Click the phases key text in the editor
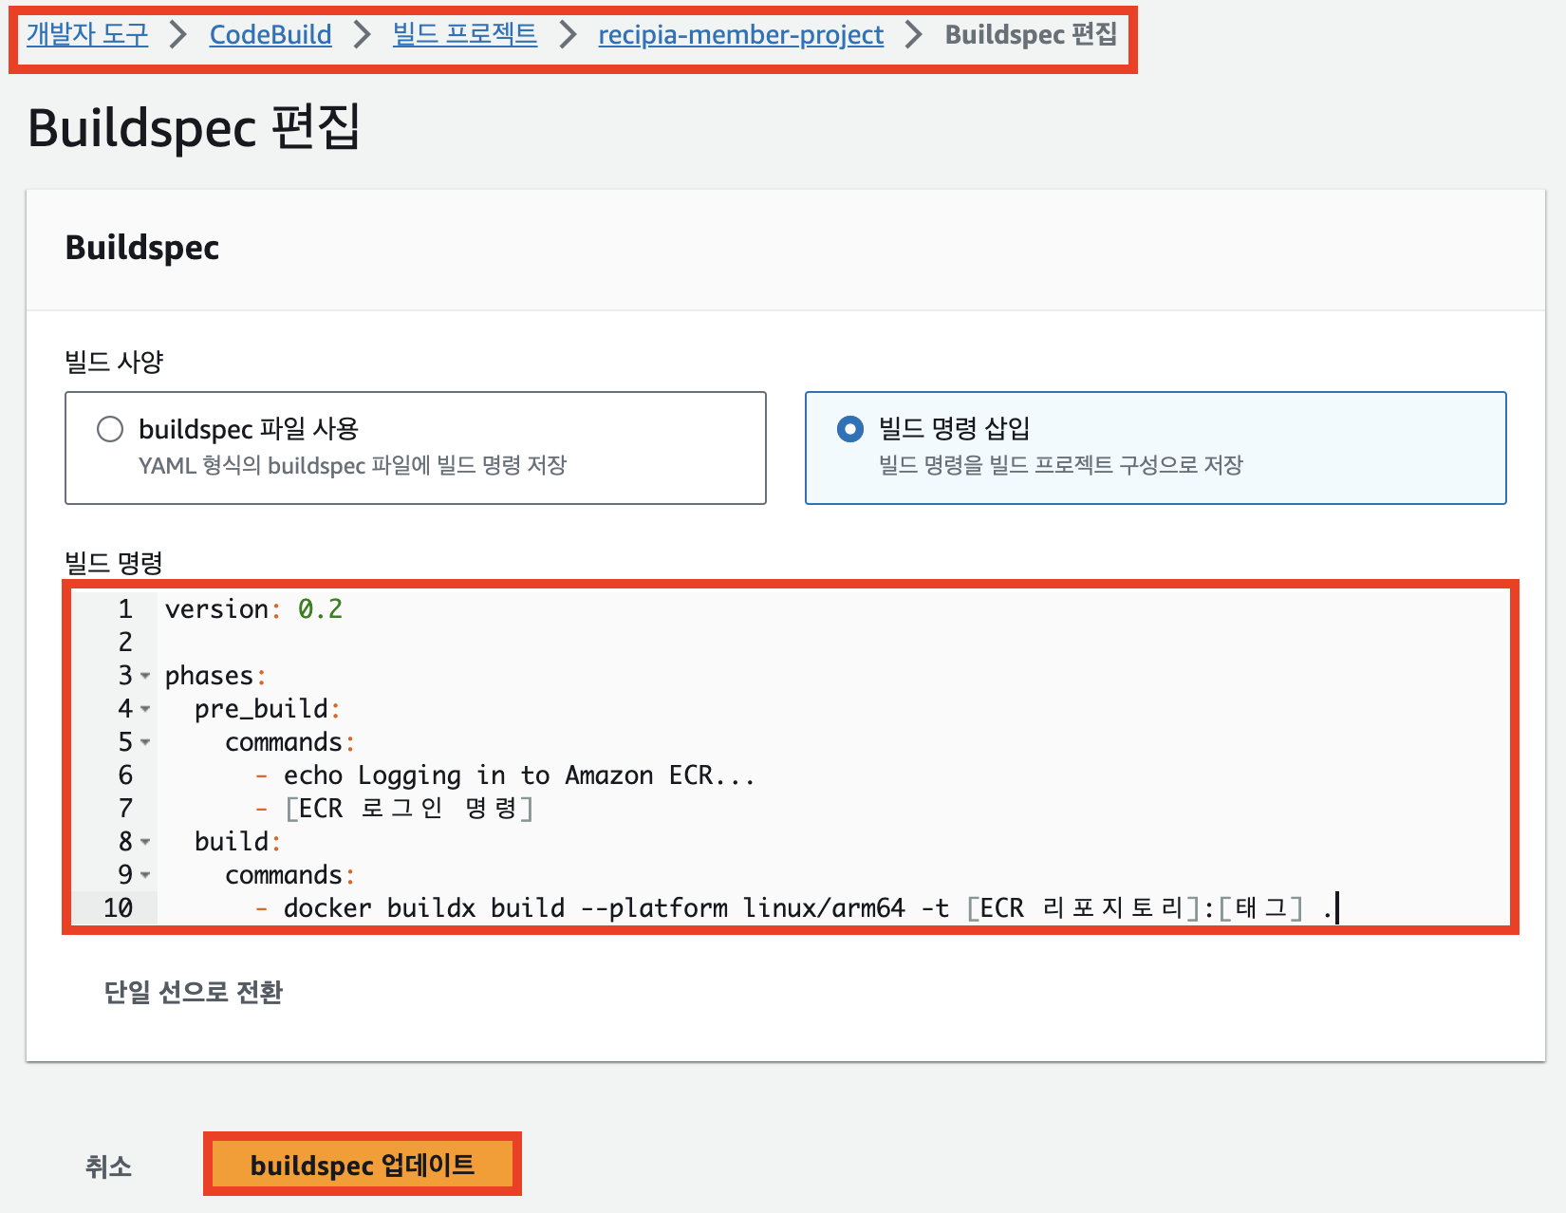This screenshot has height=1213, width=1566. tap(209, 676)
